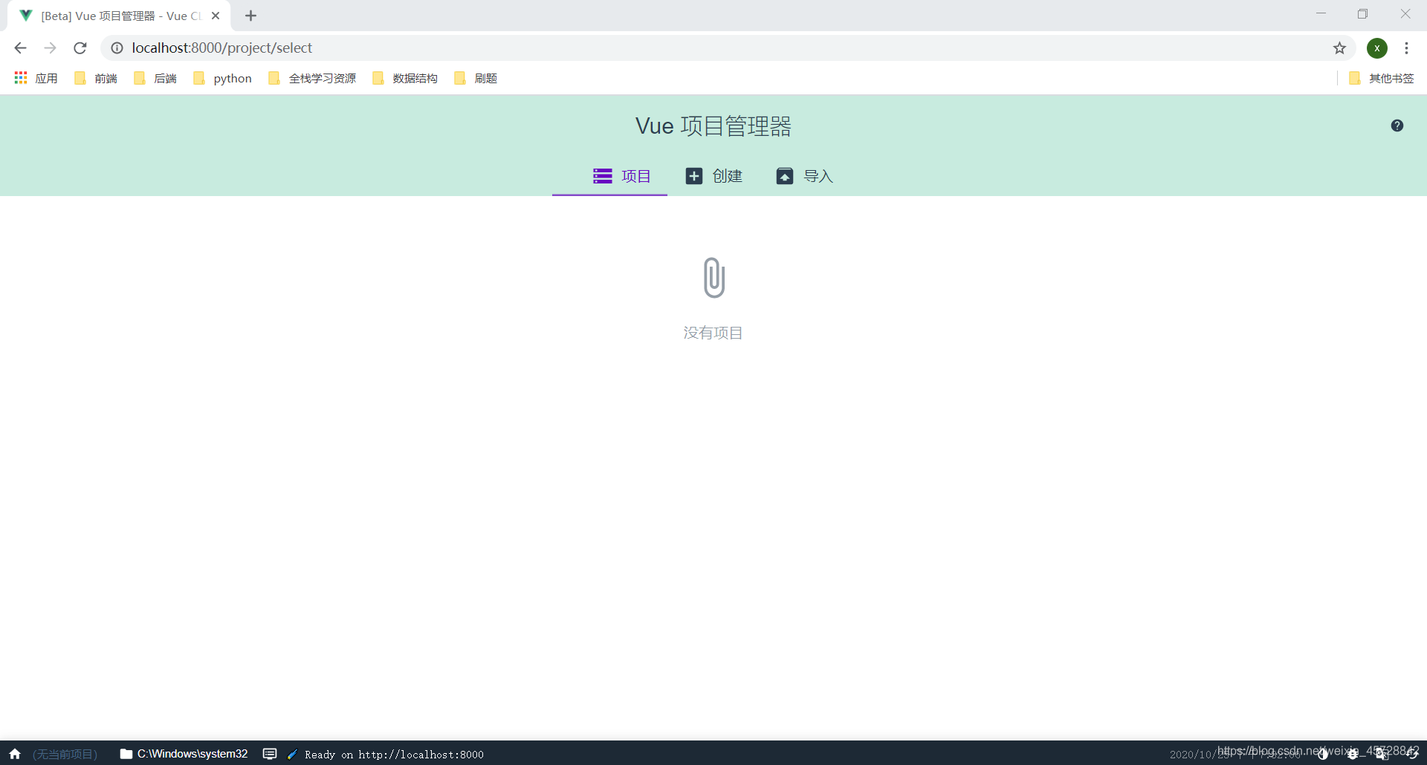
Task: Open the 后端 bookmark folder
Action: click(x=155, y=78)
